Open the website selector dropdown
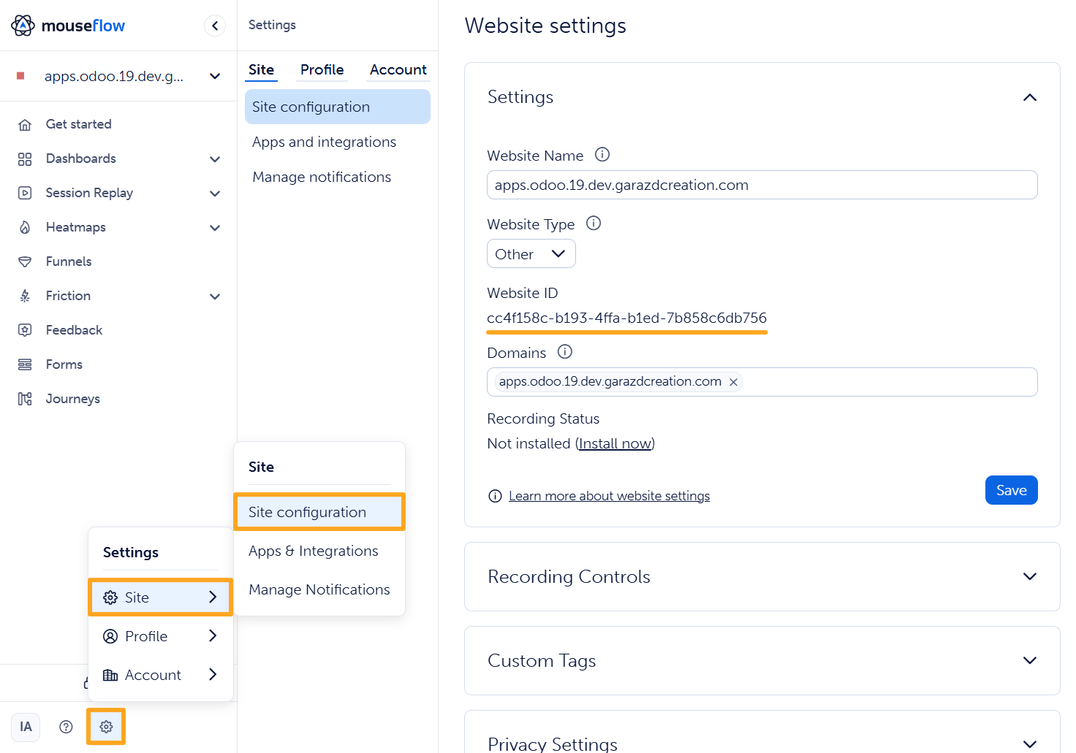Screen dimensions: 1076x753 click(x=215, y=76)
